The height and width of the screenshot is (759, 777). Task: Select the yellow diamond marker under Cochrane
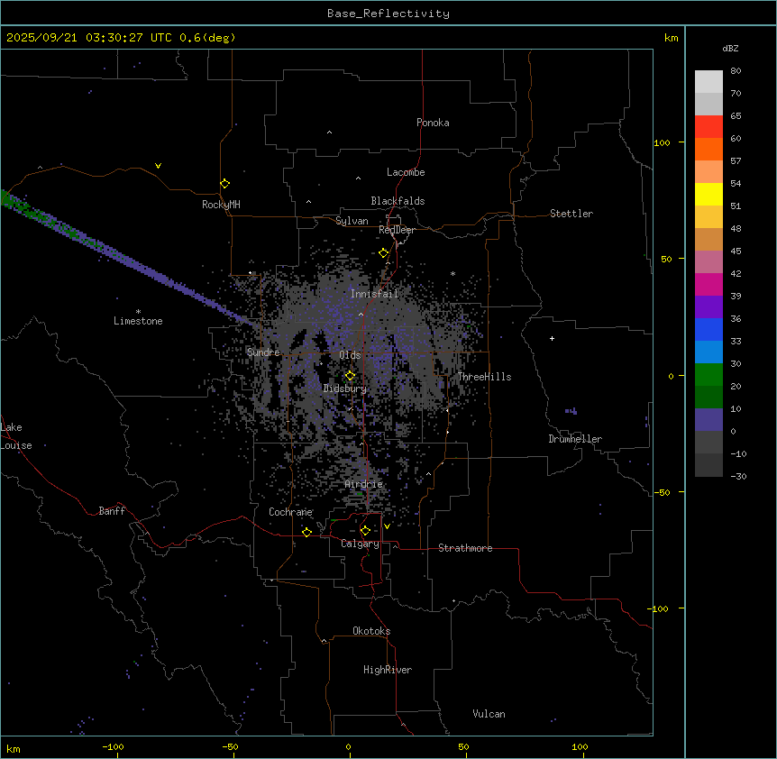click(x=306, y=533)
